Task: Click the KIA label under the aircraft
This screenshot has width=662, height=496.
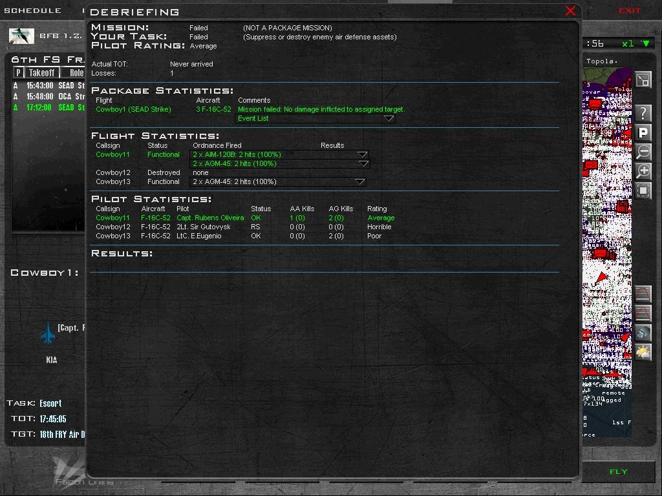Action: point(52,360)
